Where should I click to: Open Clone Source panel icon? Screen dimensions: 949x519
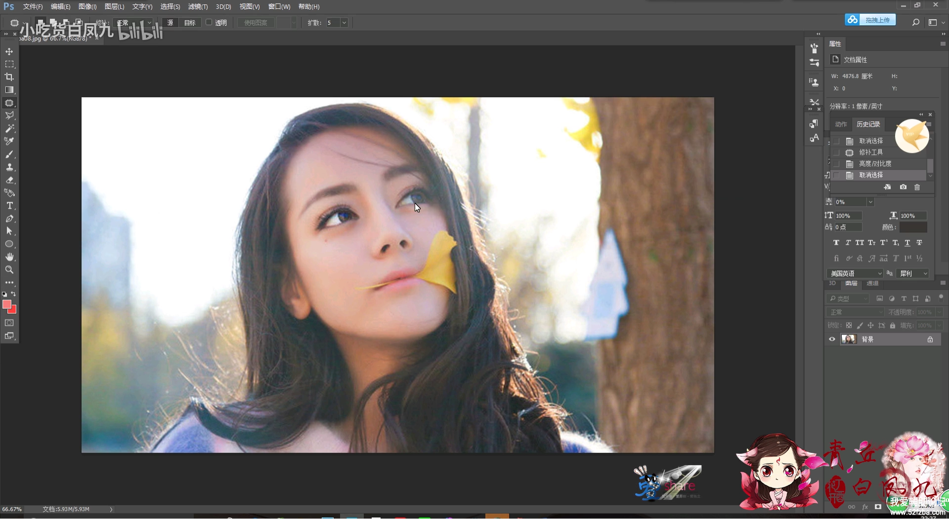coord(814,82)
